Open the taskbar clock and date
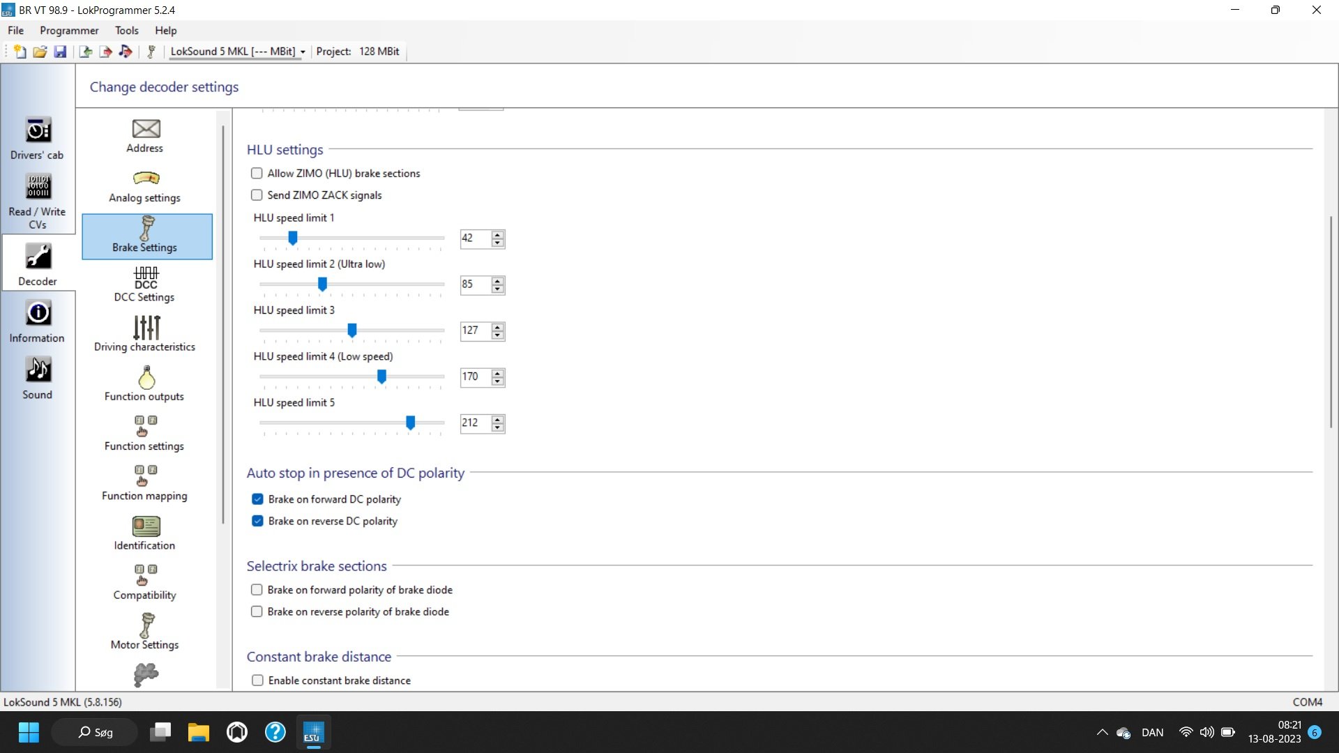This screenshot has height=753, width=1339. coord(1274,733)
